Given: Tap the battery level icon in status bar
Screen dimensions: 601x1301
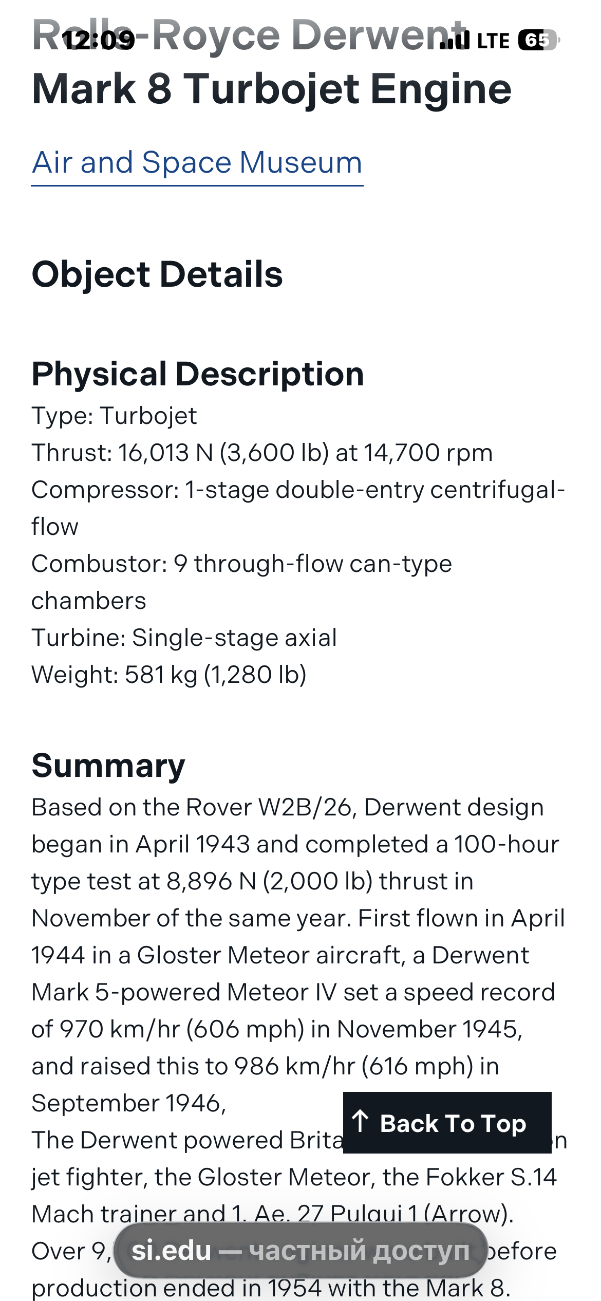Looking at the screenshot, I should (x=537, y=40).
